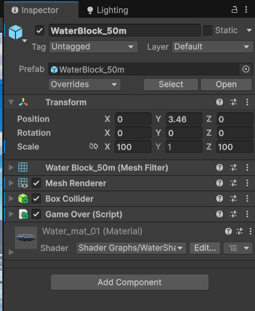Open the Tag dropdown showing Untagged

point(93,47)
